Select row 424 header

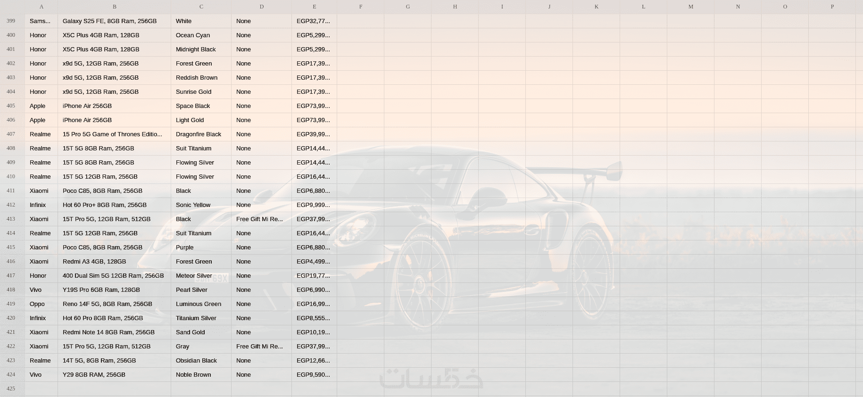point(12,374)
